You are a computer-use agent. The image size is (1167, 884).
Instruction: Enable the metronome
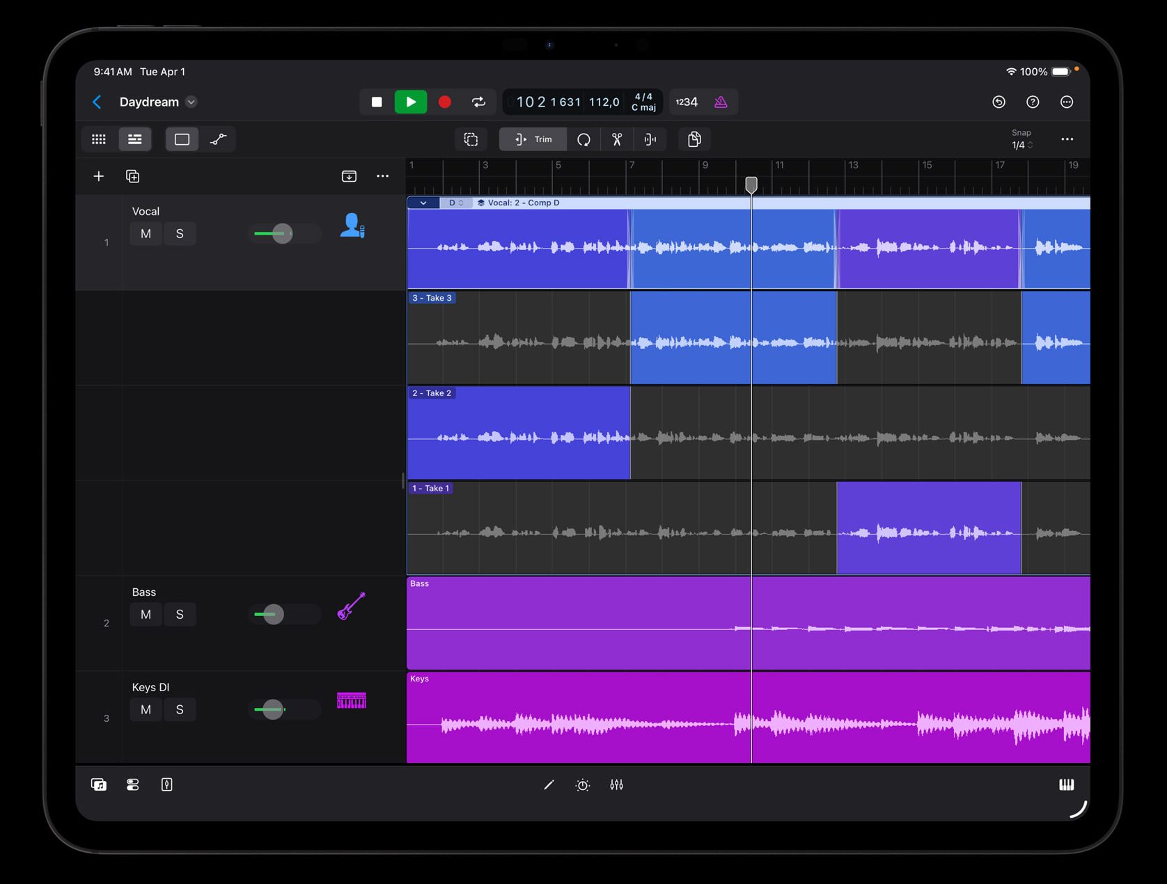click(721, 102)
